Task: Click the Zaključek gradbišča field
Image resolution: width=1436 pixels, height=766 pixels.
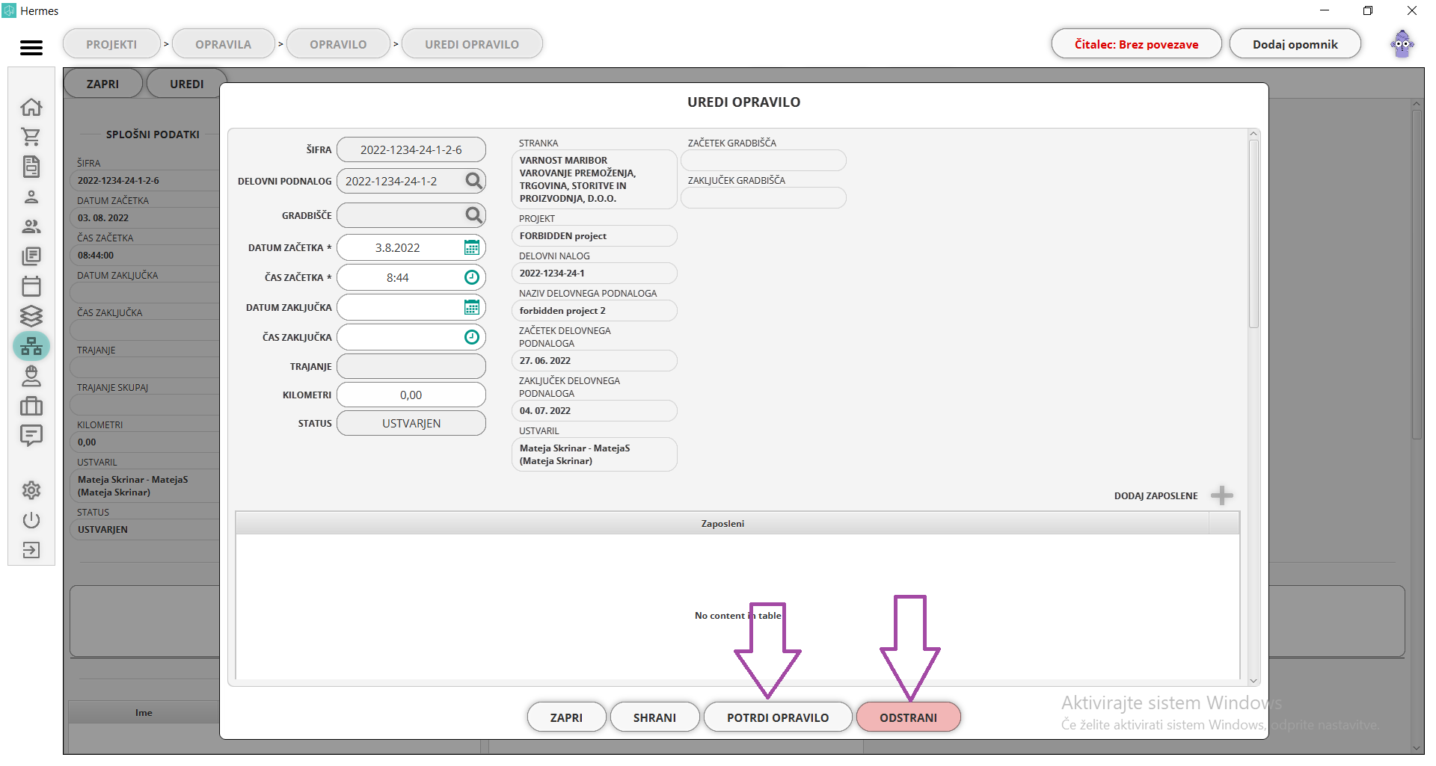Action: pos(764,197)
